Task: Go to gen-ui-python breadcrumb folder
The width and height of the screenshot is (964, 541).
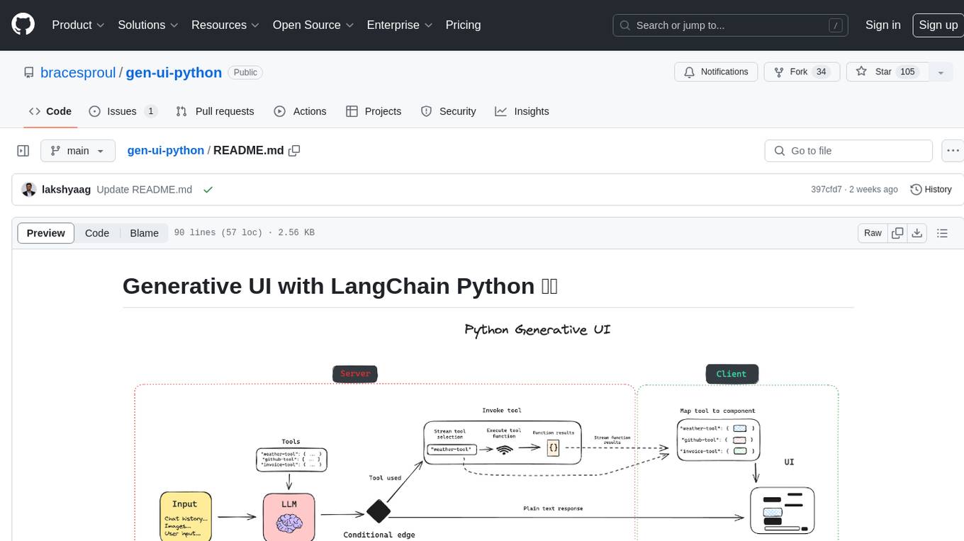Action: pos(165,151)
